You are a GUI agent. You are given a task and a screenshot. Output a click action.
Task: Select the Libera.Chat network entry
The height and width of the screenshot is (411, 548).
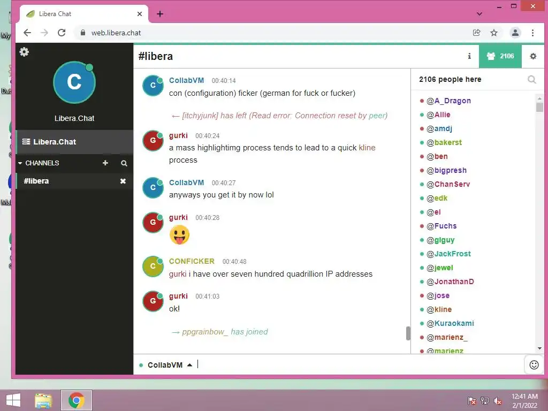[x=74, y=142]
